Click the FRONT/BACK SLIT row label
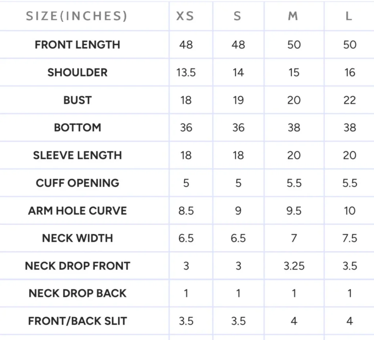Image resolution: width=374 pixels, height=340 pixels. [x=77, y=321]
